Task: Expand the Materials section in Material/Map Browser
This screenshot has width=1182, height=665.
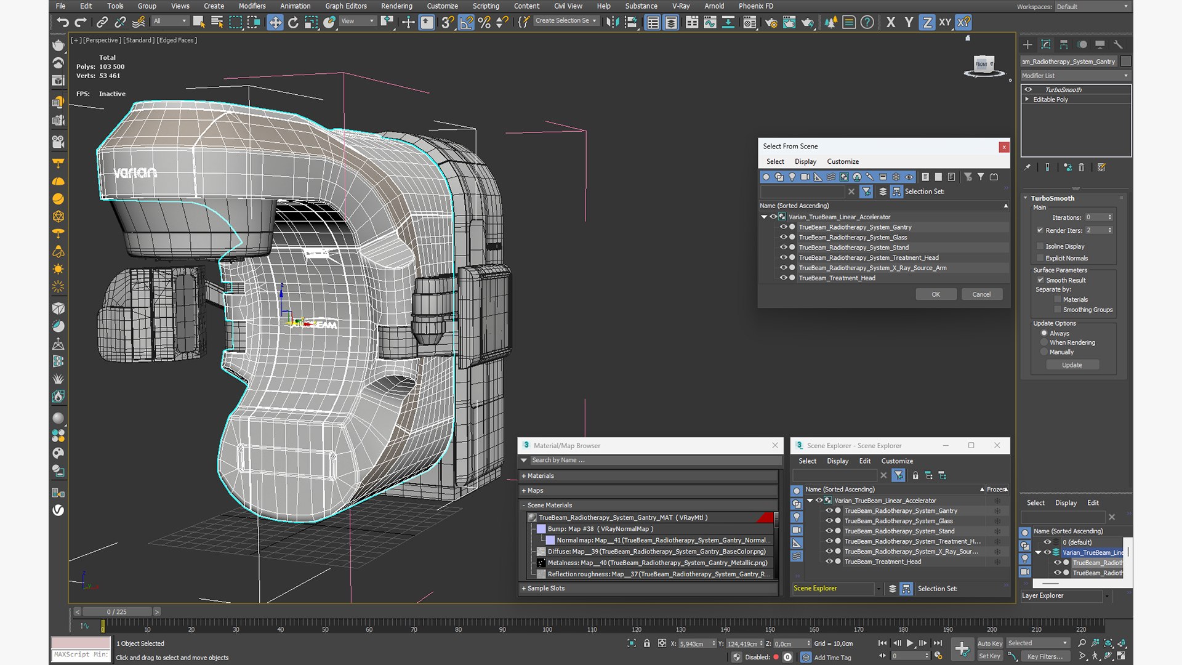Action: tap(649, 476)
